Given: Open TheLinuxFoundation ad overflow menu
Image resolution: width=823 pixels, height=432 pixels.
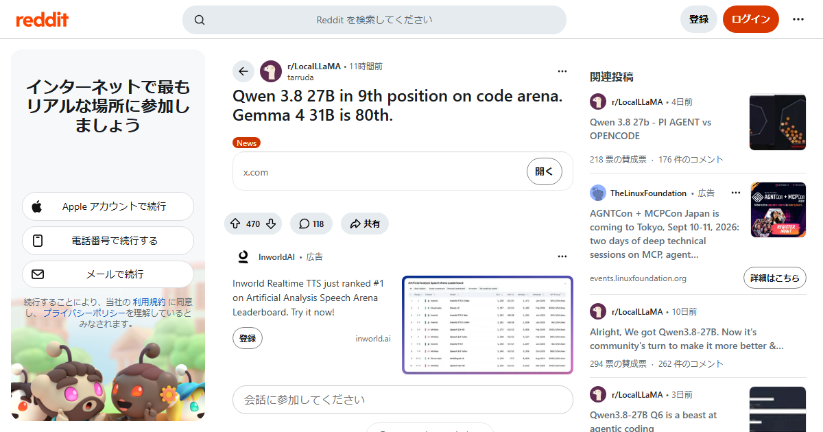Looking at the screenshot, I should click(736, 193).
